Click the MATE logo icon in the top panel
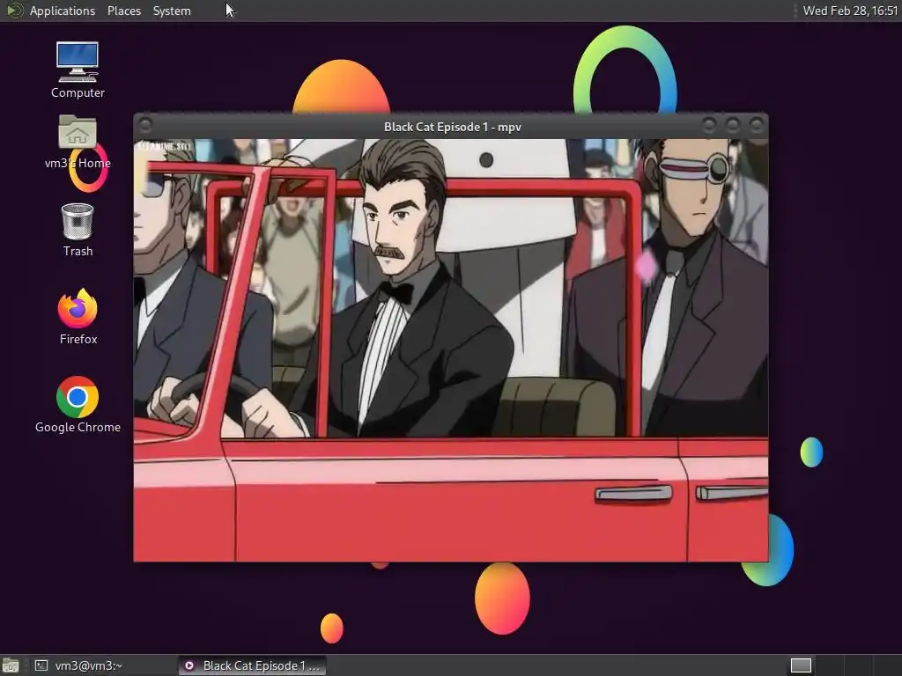The width and height of the screenshot is (902, 676). pyautogui.click(x=14, y=11)
